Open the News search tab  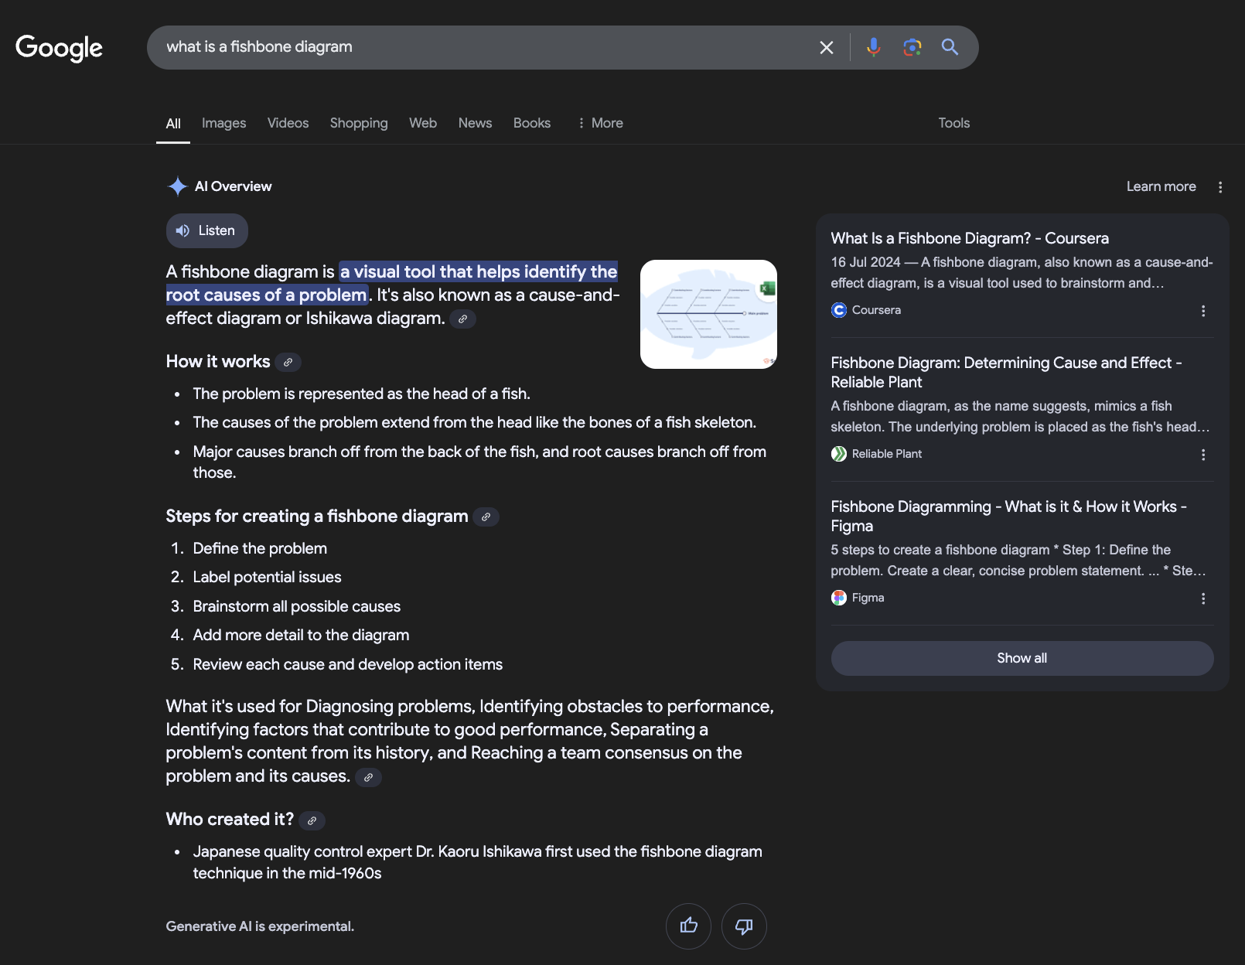474,123
